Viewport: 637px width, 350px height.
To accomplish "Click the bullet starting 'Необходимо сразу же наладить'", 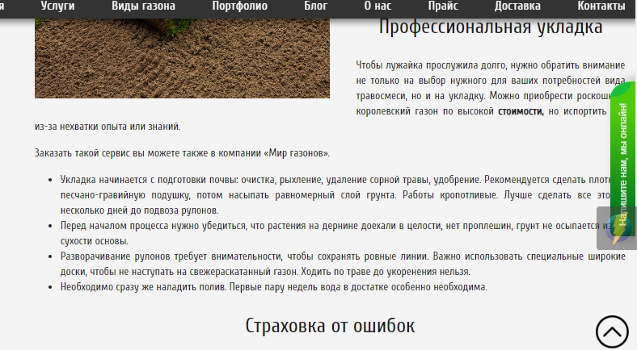I will click(x=274, y=287).
